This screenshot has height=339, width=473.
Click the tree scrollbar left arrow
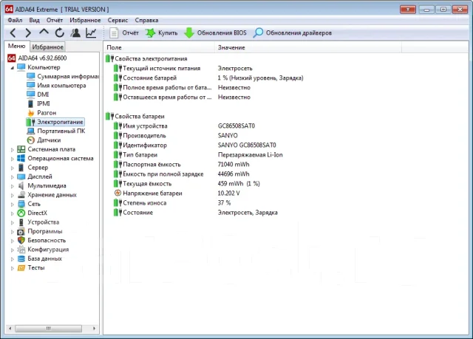[x=10, y=329]
